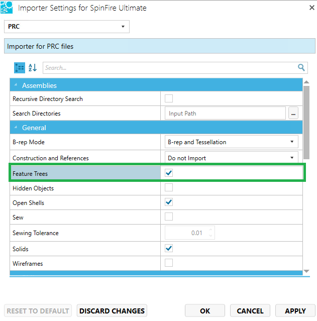Browse for Search Directories path
317x321 pixels.
tap(293, 113)
